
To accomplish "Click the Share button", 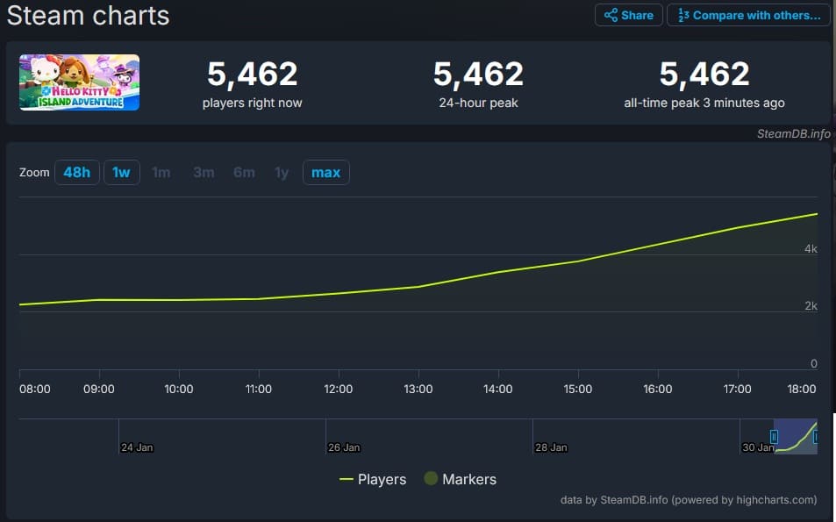I will 628,15.
